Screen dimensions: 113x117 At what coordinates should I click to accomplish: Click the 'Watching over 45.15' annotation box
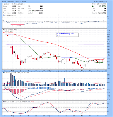coord(67,35)
